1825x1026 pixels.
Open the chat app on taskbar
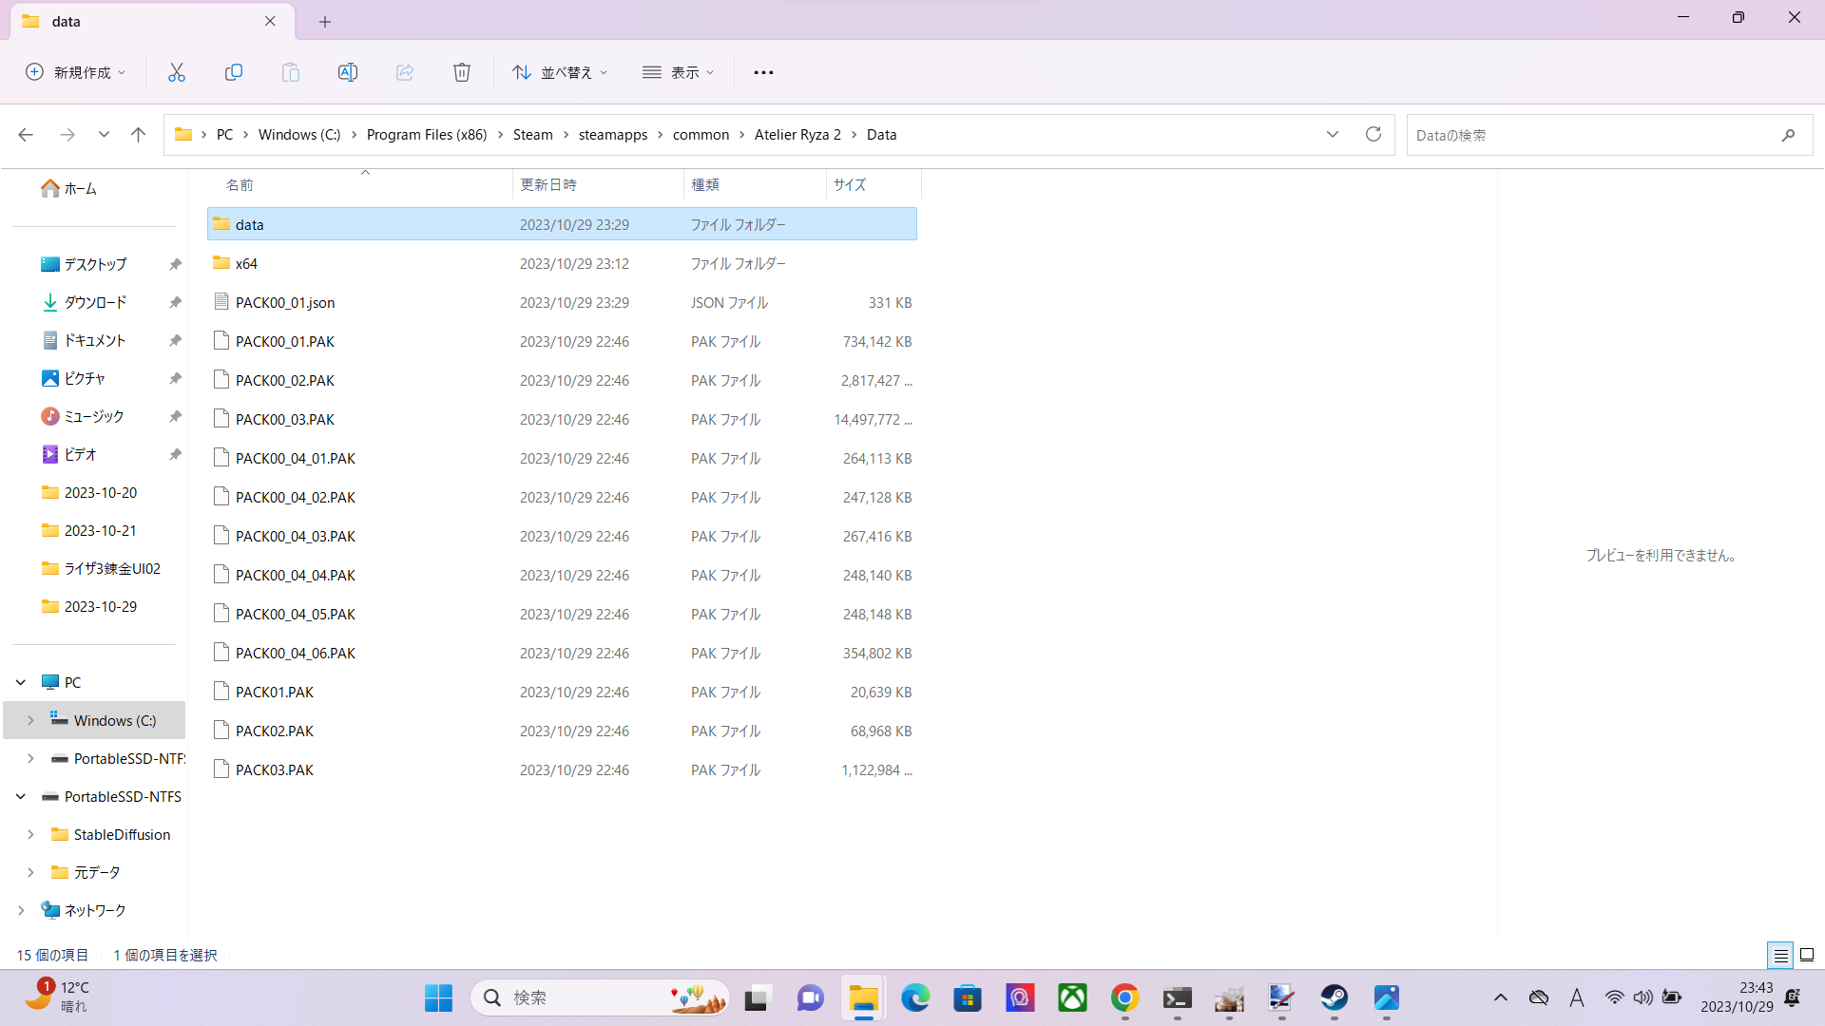pos(811,997)
